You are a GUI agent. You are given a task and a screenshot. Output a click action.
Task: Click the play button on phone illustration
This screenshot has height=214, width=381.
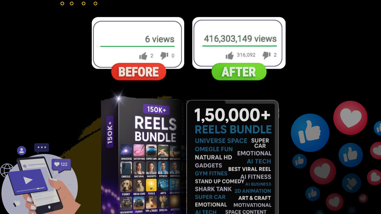point(28,180)
